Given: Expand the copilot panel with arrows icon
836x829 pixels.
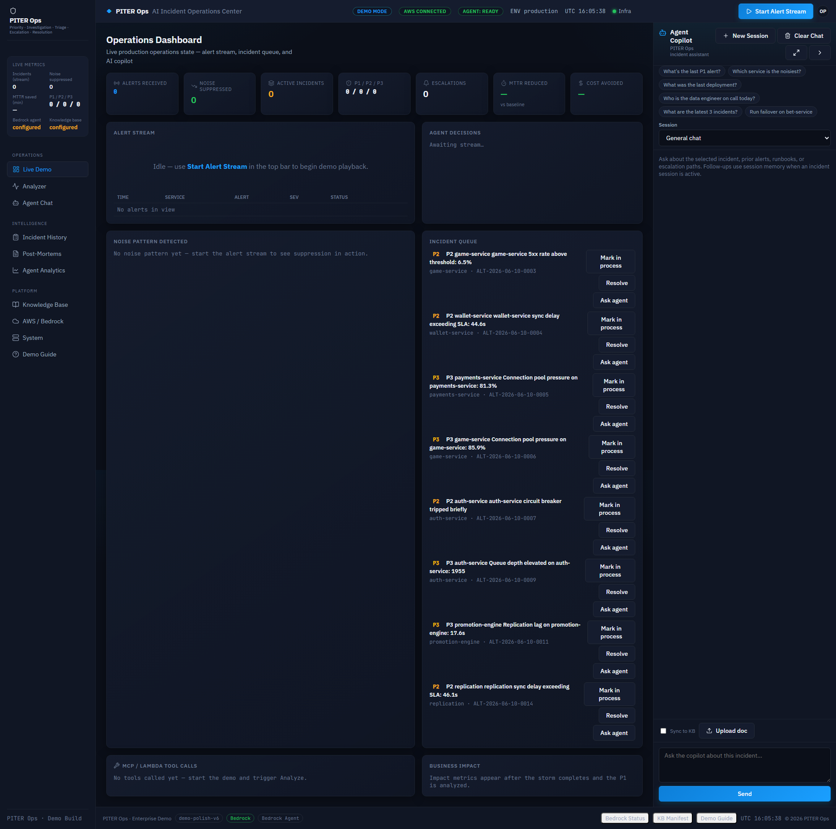Looking at the screenshot, I should 796,53.
